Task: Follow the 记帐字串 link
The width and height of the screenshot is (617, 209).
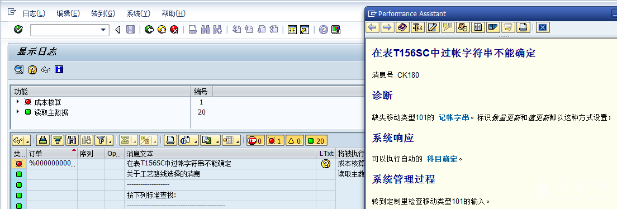Action: (x=454, y=117)
